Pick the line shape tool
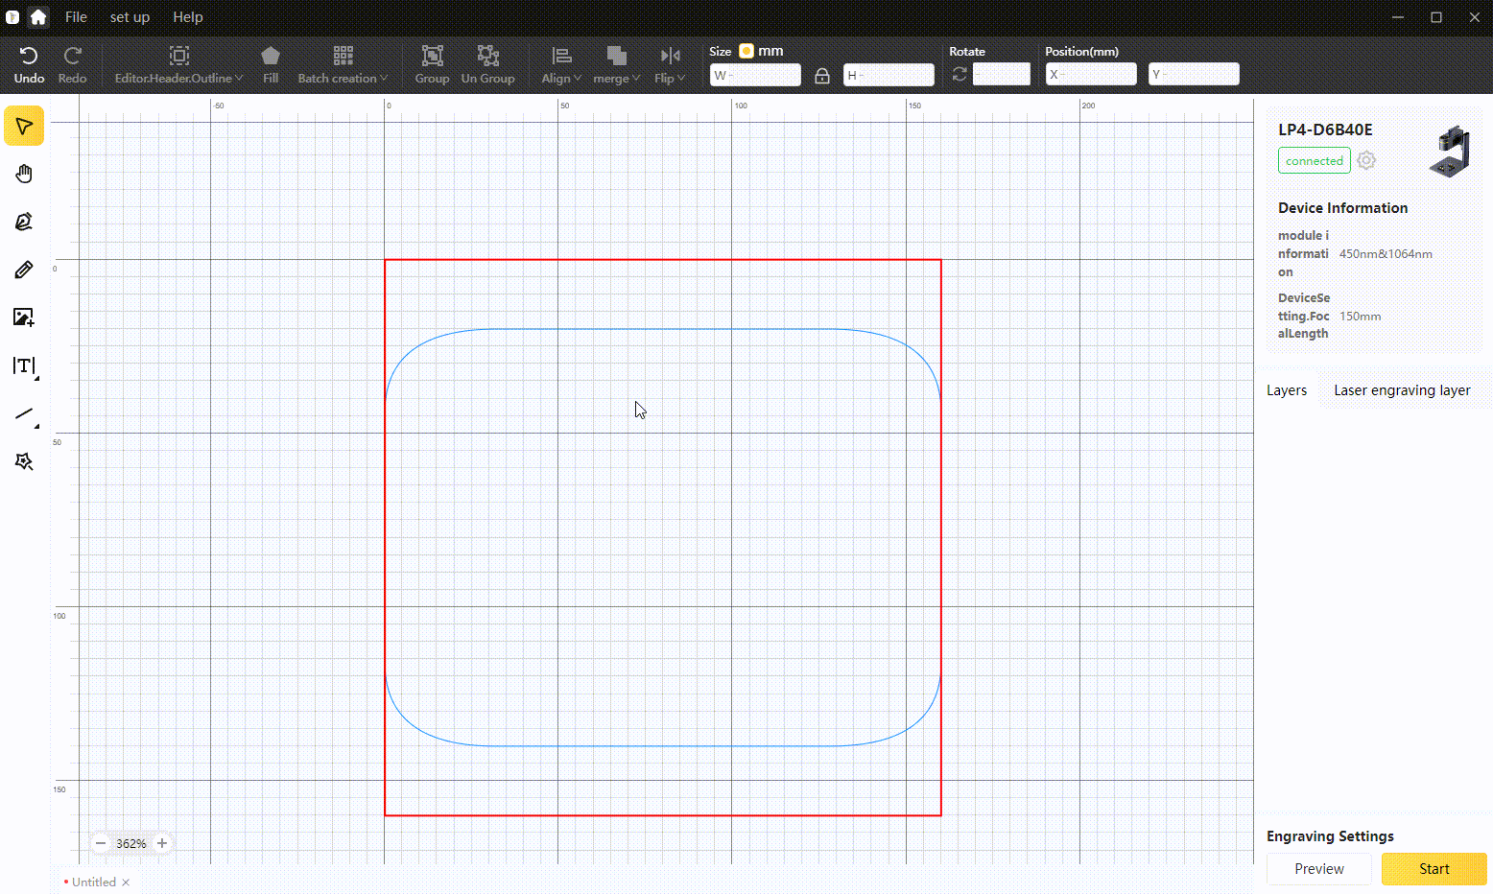This screenshot has width=1493, height=894. (x=24, y=414)
